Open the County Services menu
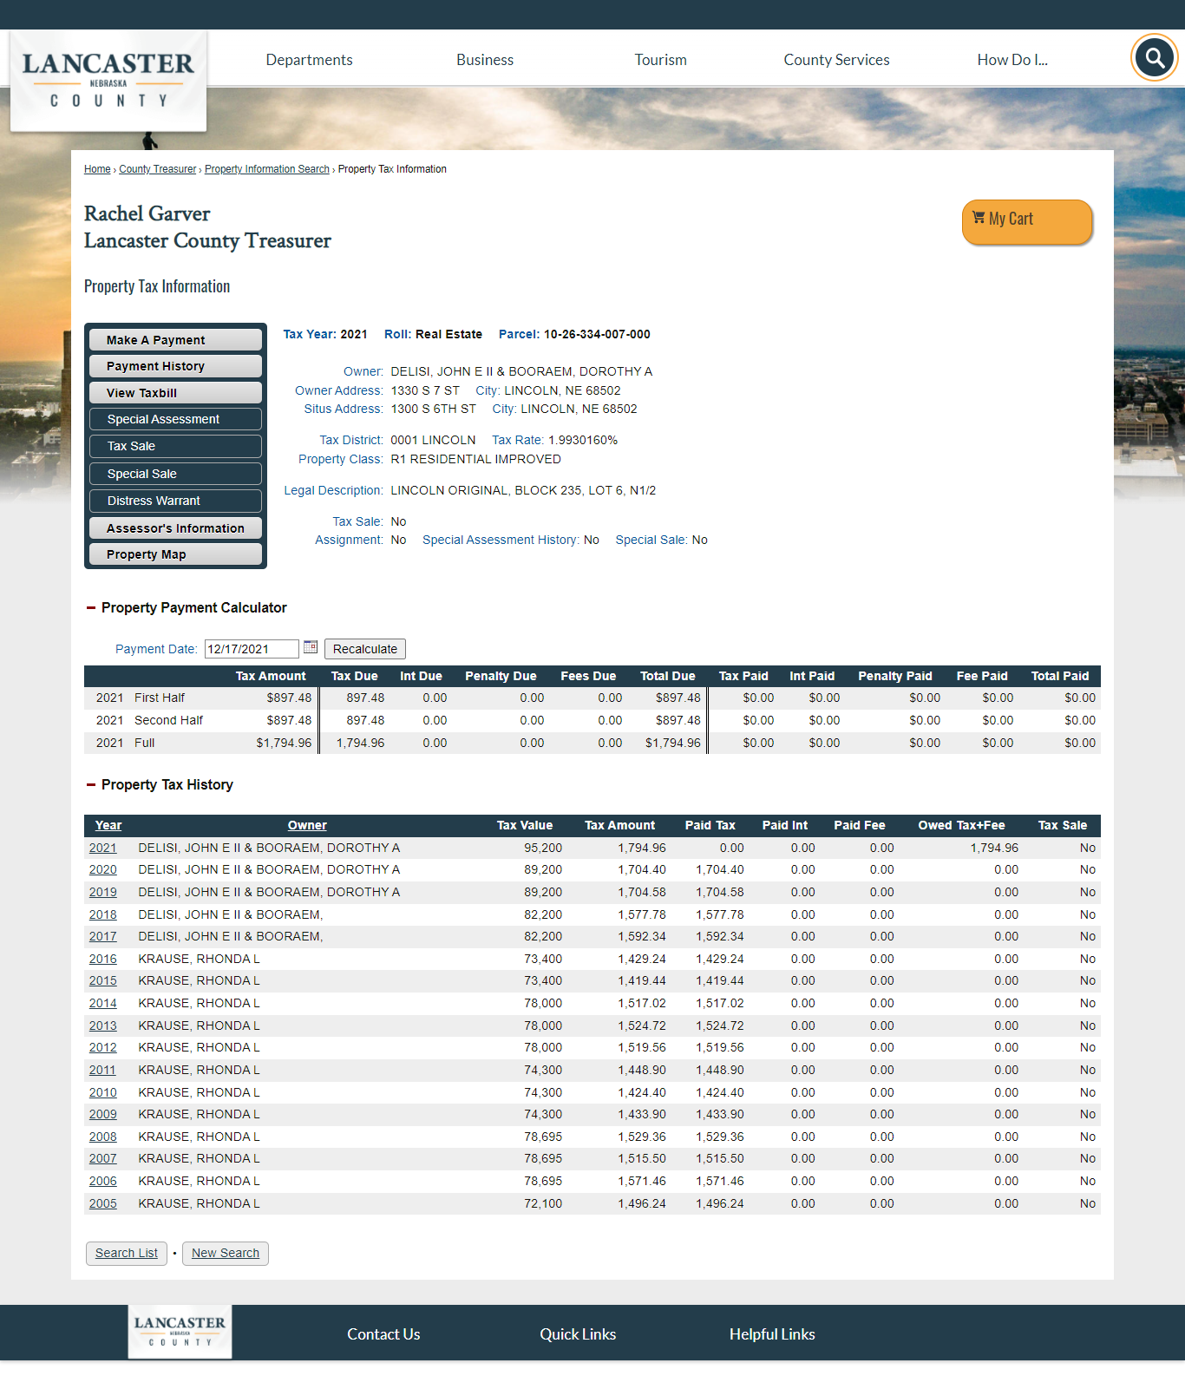 pyautogui.click(x=836, y=60)
